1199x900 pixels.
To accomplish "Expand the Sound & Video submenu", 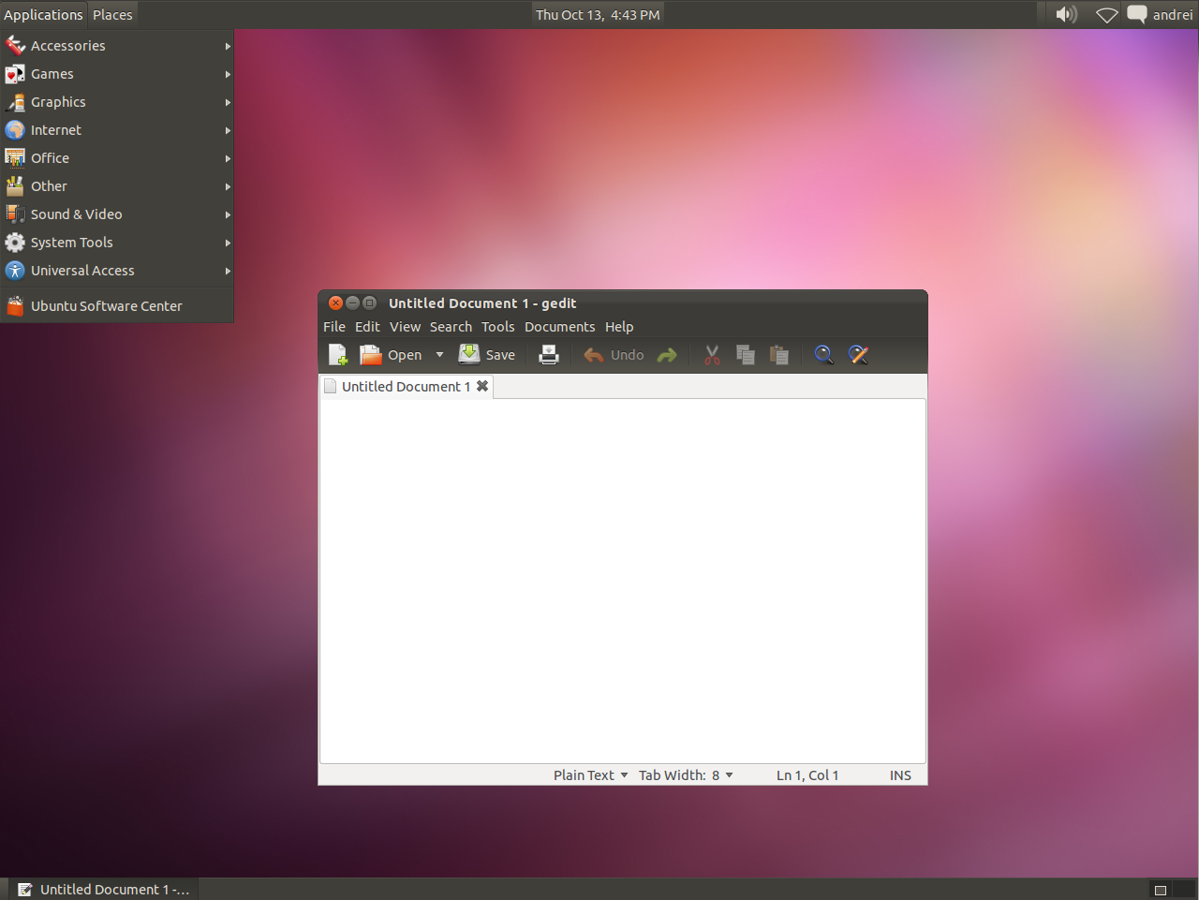I will pos(117,214).
